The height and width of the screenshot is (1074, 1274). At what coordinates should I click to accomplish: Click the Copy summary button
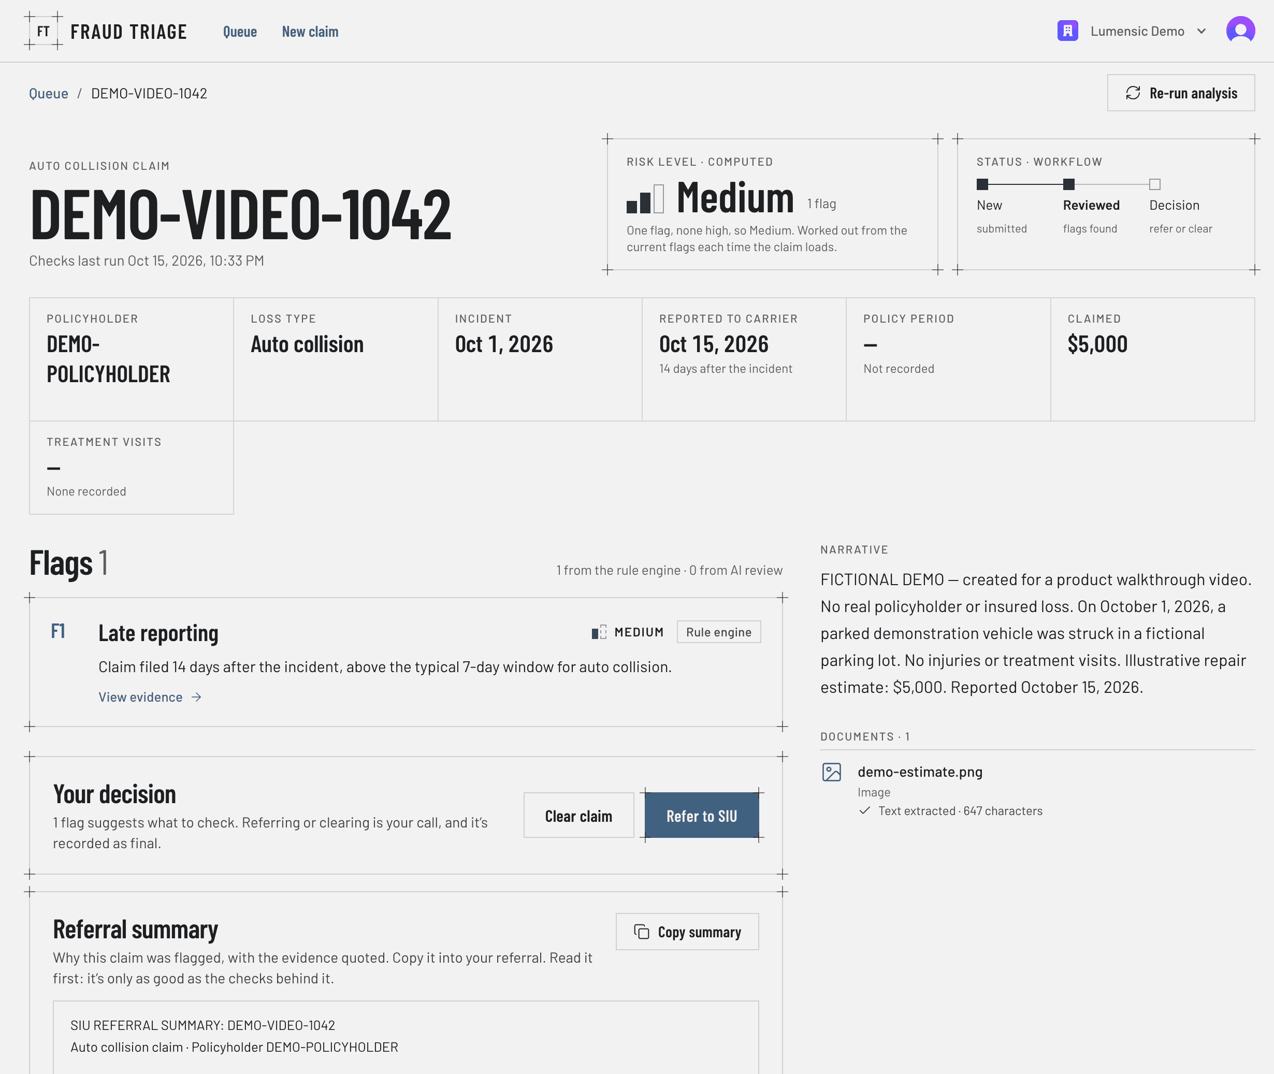coord(687,932)
